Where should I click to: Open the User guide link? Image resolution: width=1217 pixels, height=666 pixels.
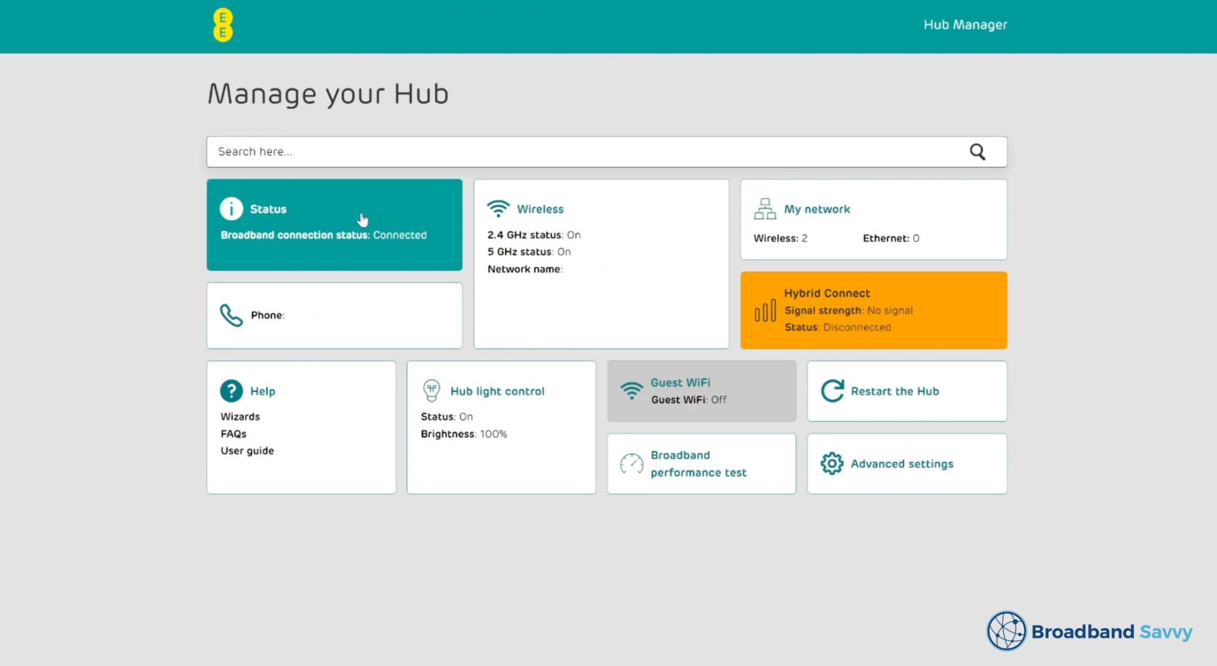pos(247,451)
